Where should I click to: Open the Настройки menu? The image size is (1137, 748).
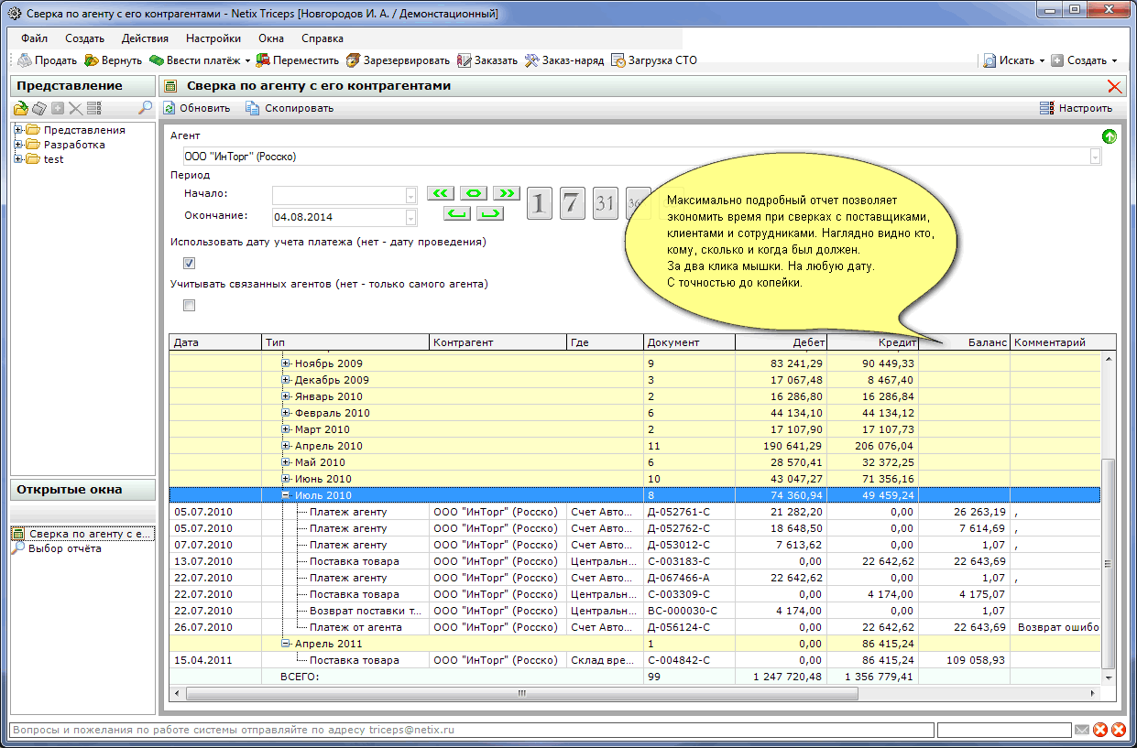click(213, 38)
